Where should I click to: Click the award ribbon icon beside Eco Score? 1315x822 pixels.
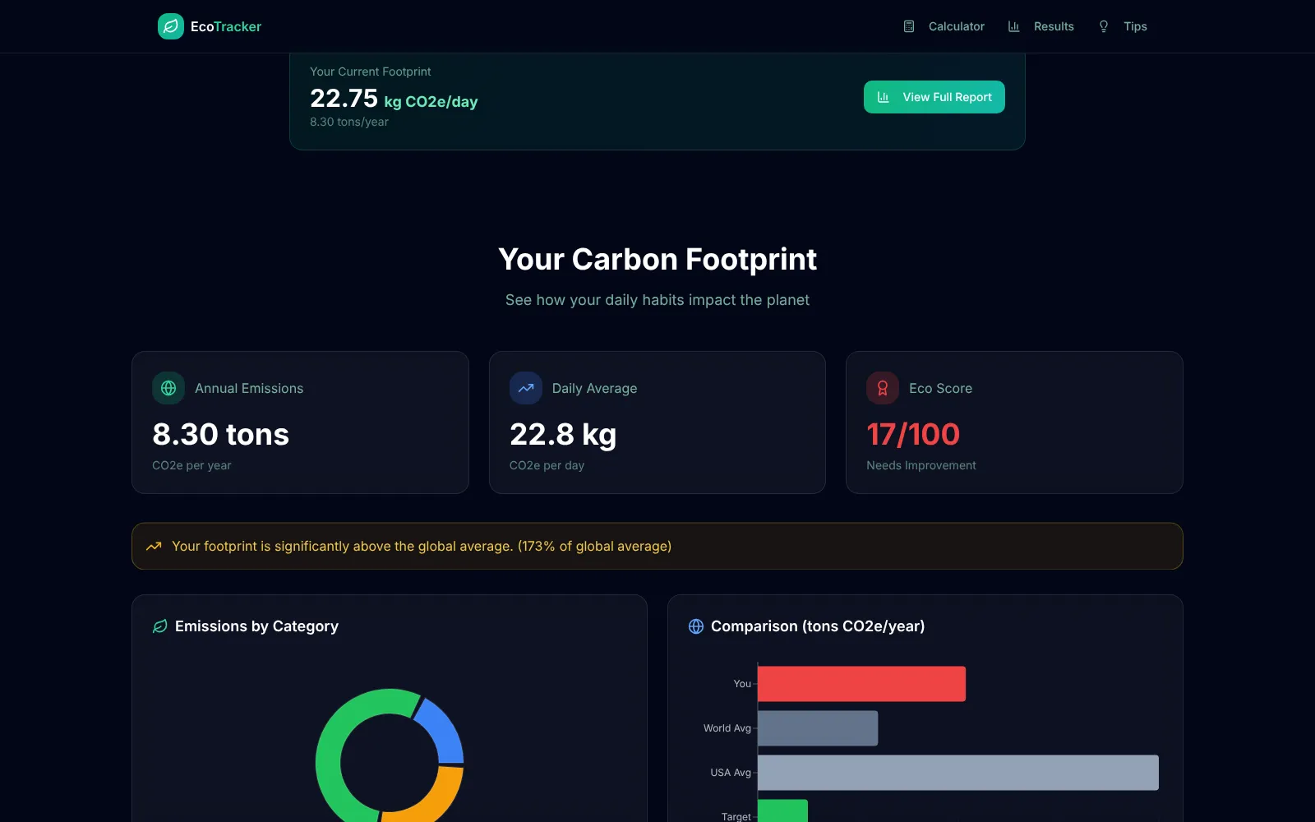[883, 388]
